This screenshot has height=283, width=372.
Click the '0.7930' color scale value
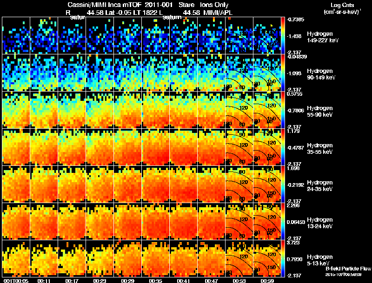coord(294,259)
